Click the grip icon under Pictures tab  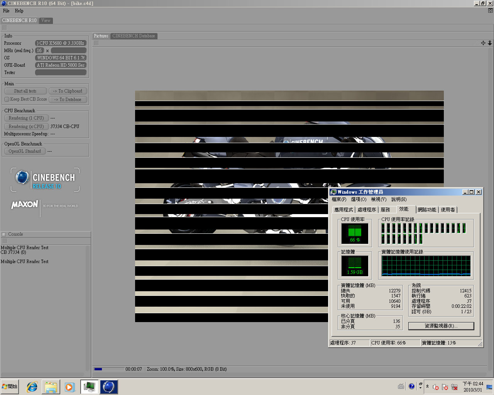tap(96, 43)
